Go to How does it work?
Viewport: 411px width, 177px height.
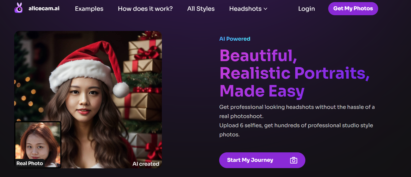coord(145,9)
